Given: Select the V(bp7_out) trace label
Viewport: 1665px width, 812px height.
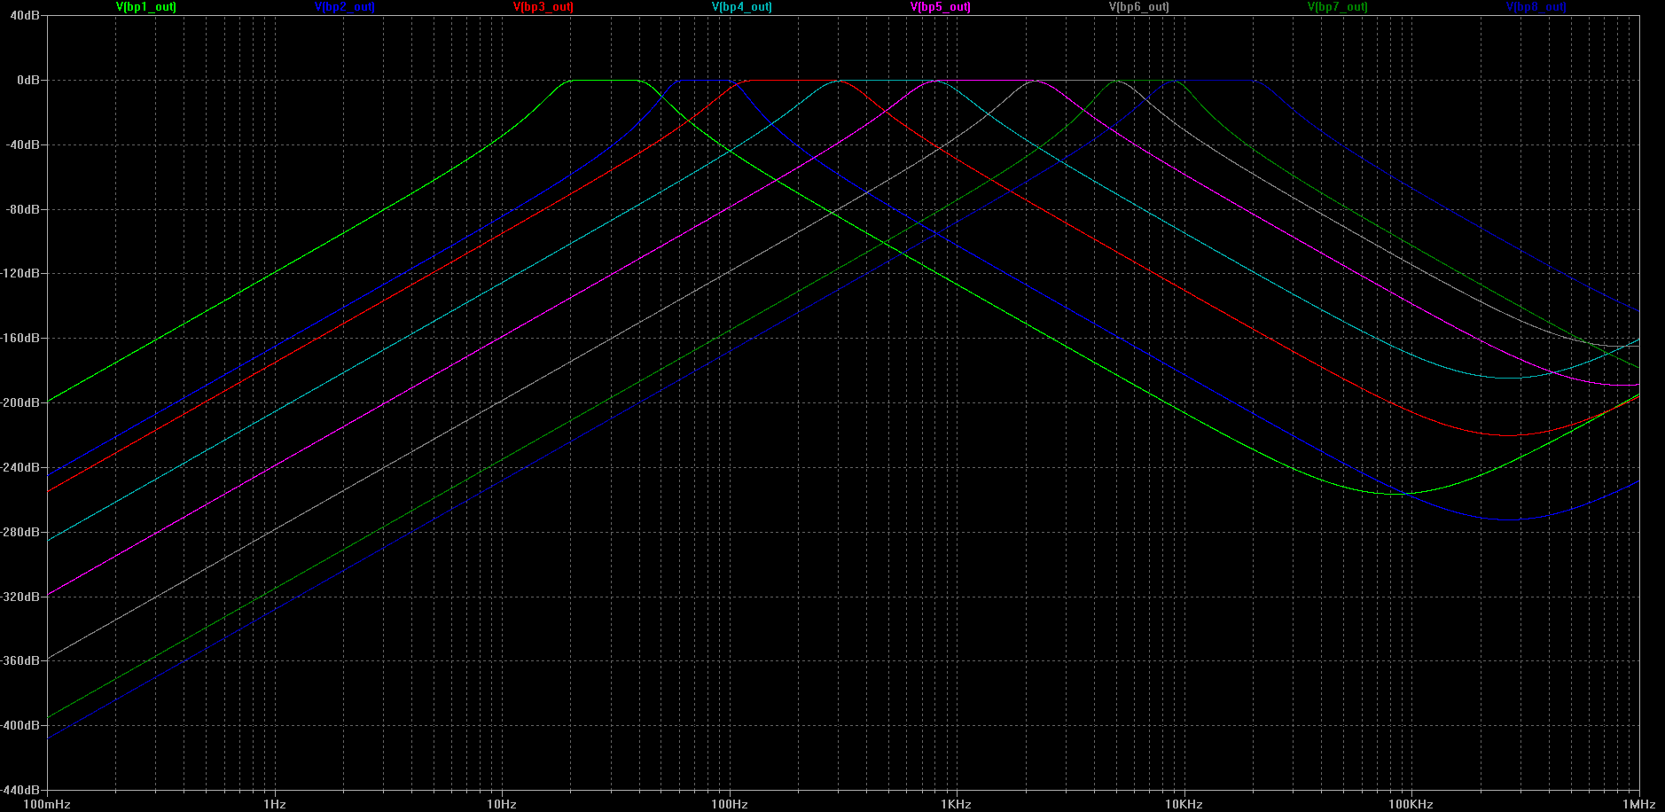Looking at the screenshot, I should pyautogui.click(x=1338, y=7).
